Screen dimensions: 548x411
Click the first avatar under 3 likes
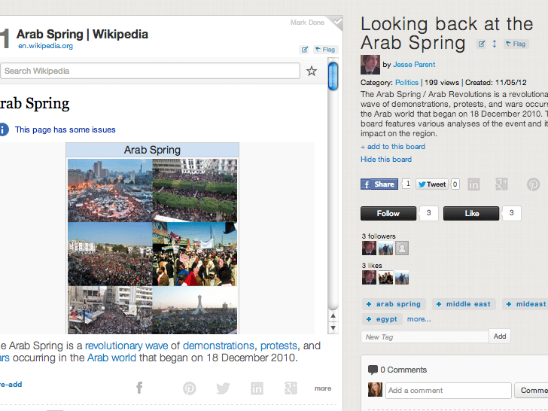[369, 278]
